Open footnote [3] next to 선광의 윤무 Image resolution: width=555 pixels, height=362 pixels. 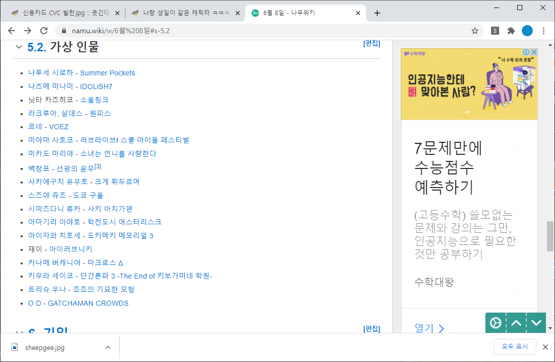point(98,166)
